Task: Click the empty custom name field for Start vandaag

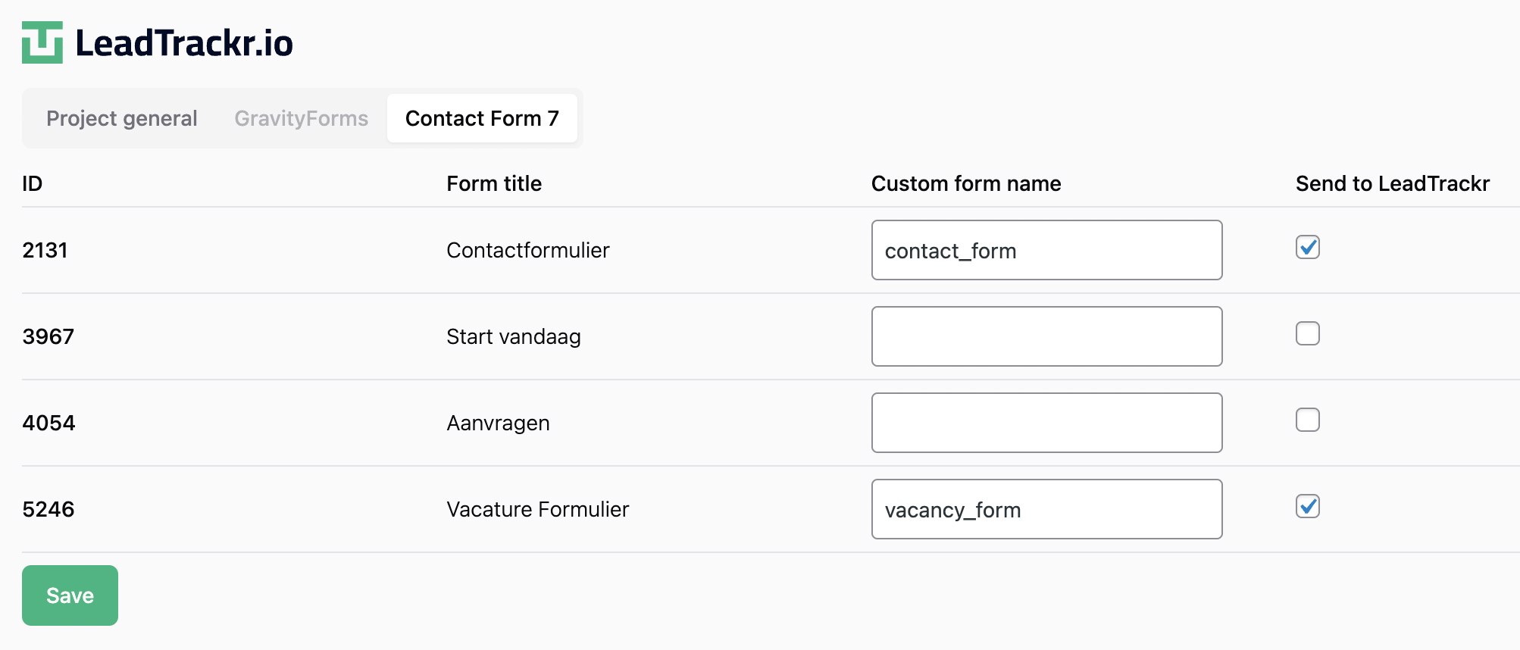Action: [x=1046, y=336]
